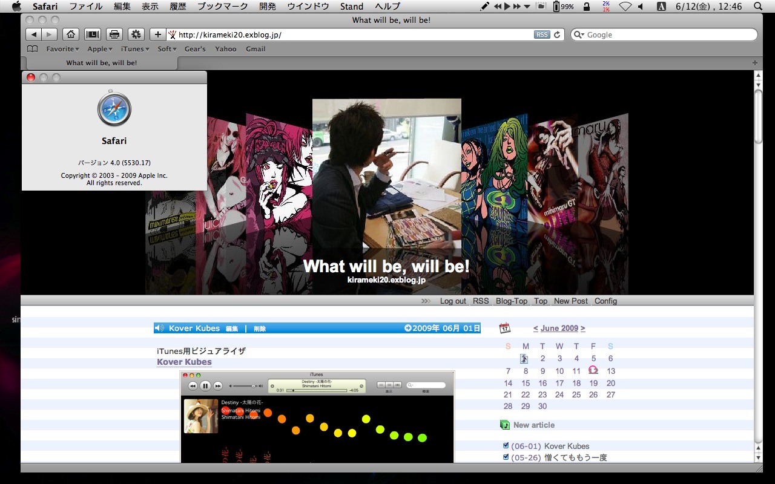Click the input source A icon
This screenshot has width=775, height=484.
coord(661,6)
